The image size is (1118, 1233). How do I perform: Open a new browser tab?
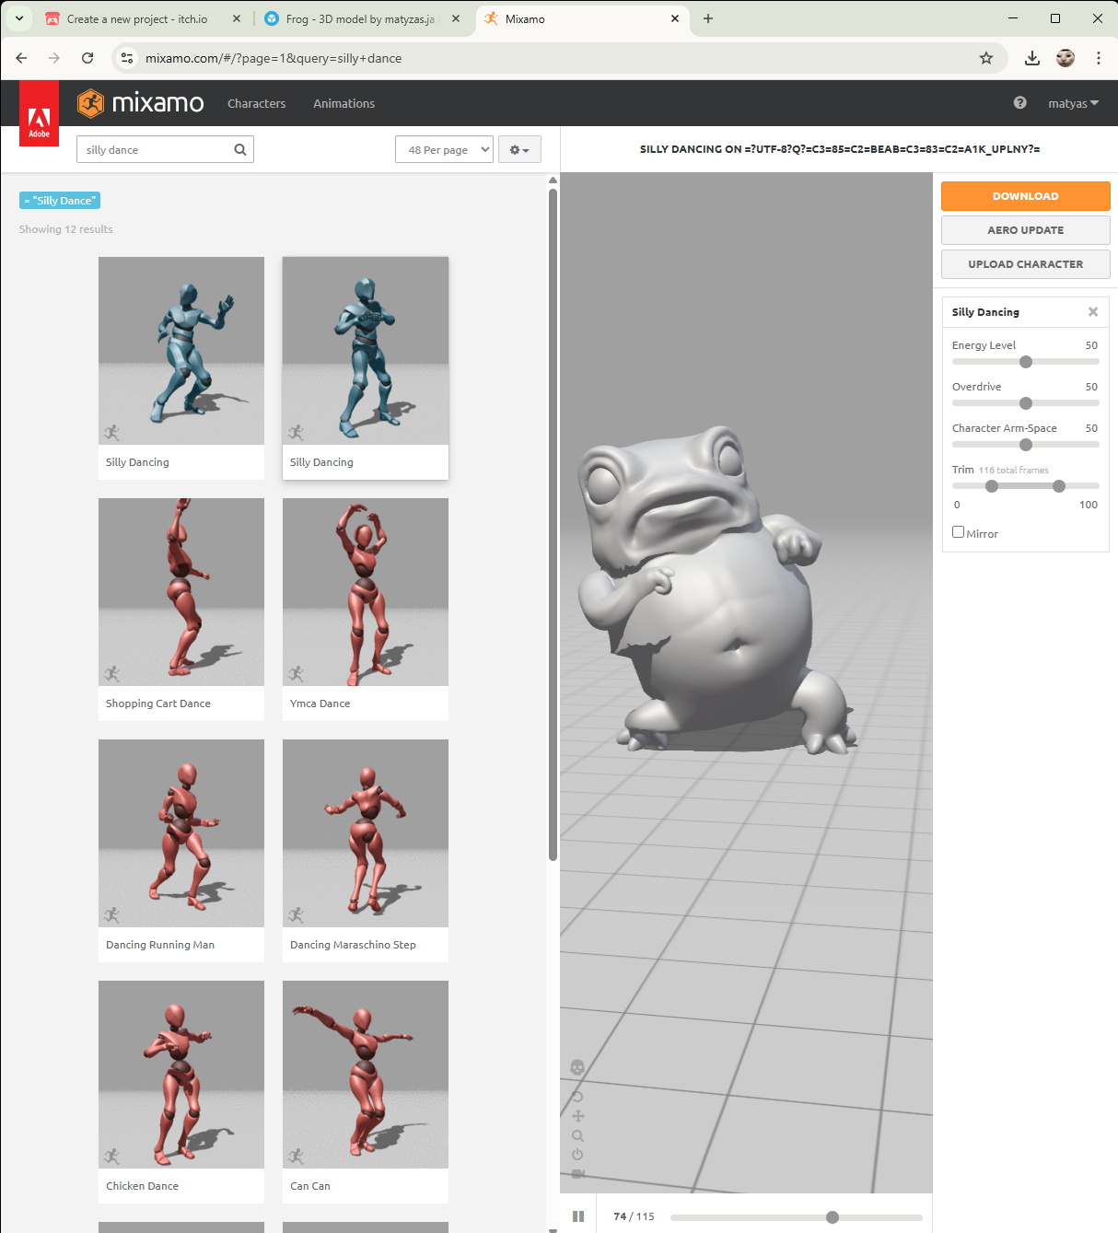pos(708,18)
